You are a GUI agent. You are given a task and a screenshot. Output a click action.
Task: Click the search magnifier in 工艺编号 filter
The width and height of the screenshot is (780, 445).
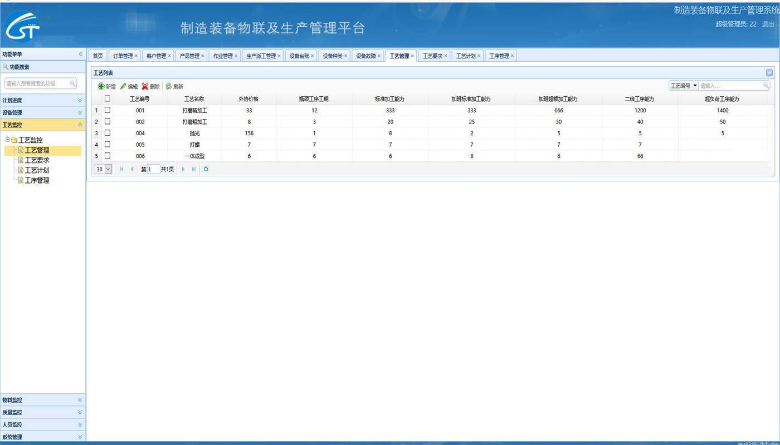pos(766,86)
